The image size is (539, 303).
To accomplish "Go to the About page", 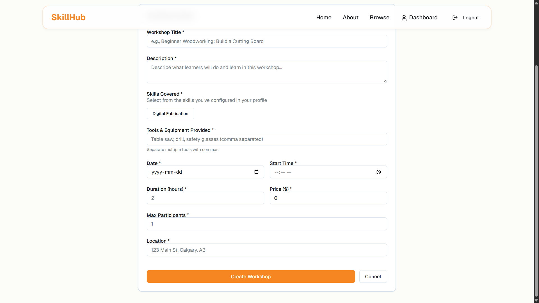I will 350,17.
